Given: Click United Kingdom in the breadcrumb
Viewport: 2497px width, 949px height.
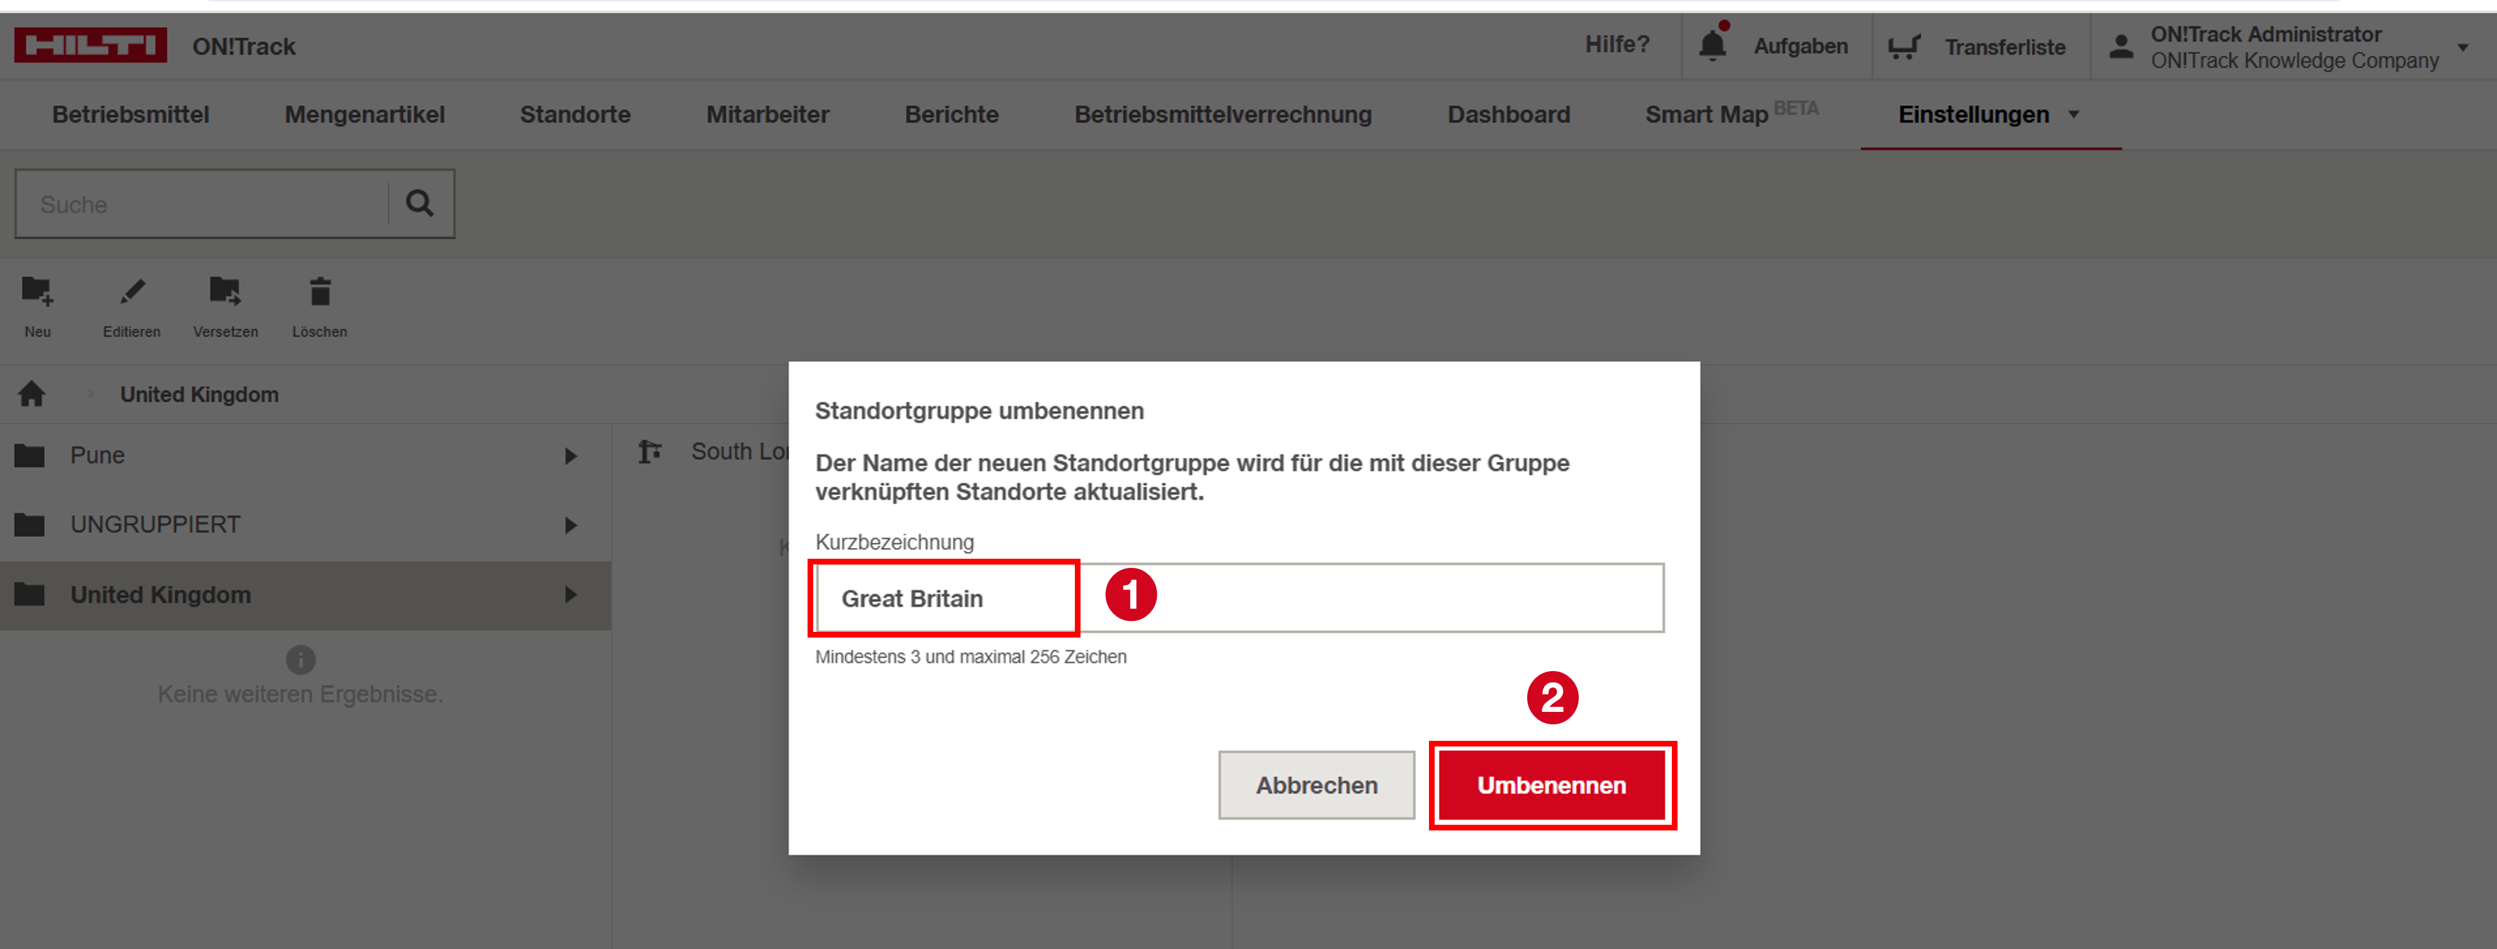Looking at the screenshot, I should [x=200, y=395].
